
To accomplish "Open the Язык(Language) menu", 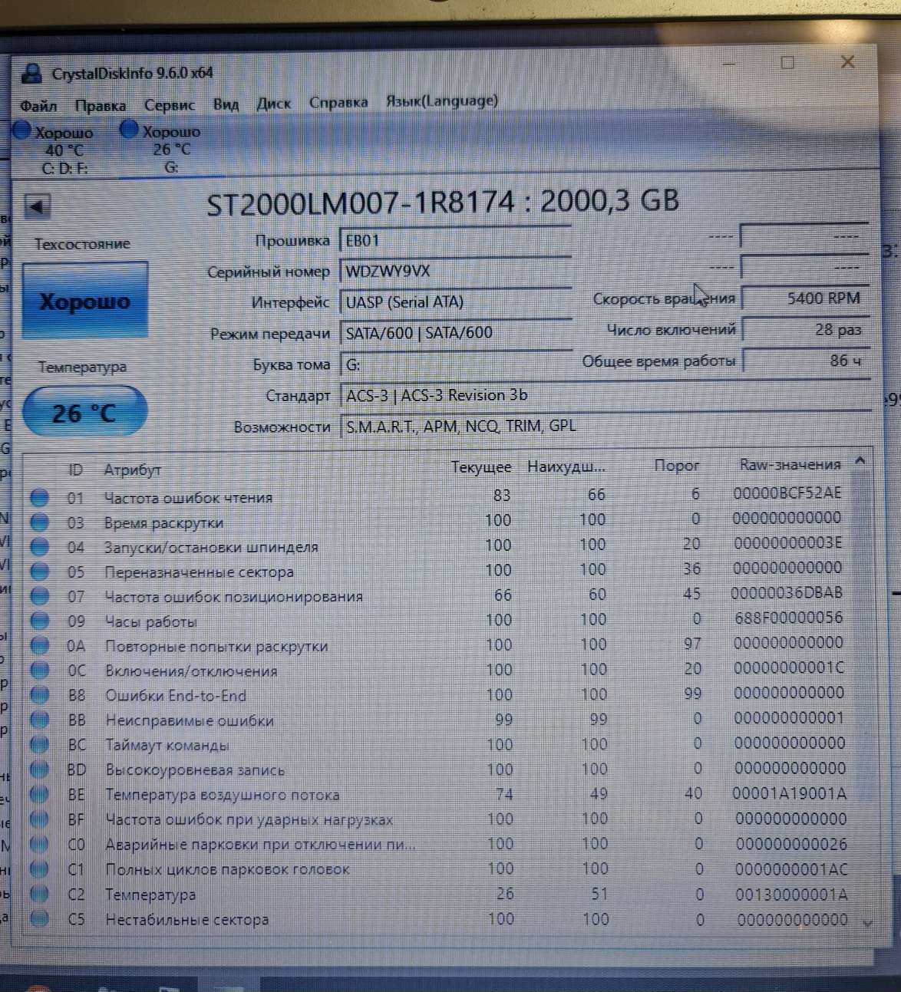I will pos(441,101).
